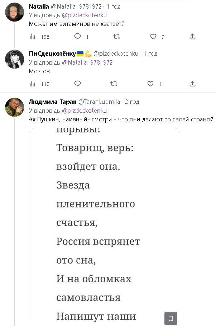
Task: Open ПиСдецкотёнку profile avatar
Action: tap(14, 59)
